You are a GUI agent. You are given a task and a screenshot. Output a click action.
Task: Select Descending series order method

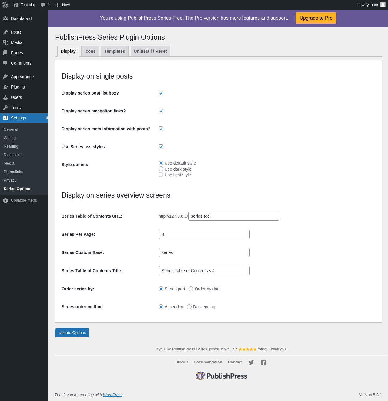point(189,307)
